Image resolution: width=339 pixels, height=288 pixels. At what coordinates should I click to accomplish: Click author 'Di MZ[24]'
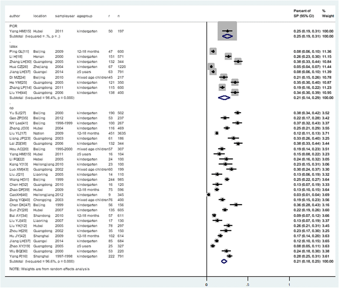click(x=17, y=77)
